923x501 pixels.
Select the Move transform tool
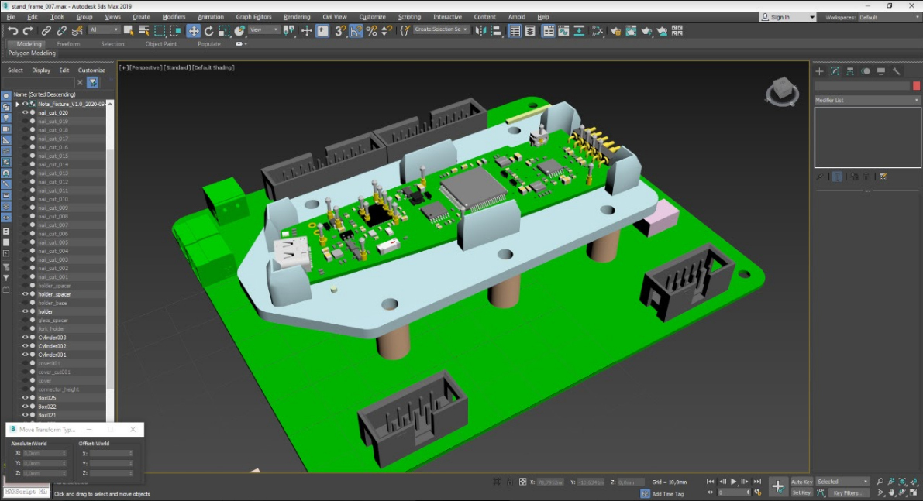pos(193,31)
